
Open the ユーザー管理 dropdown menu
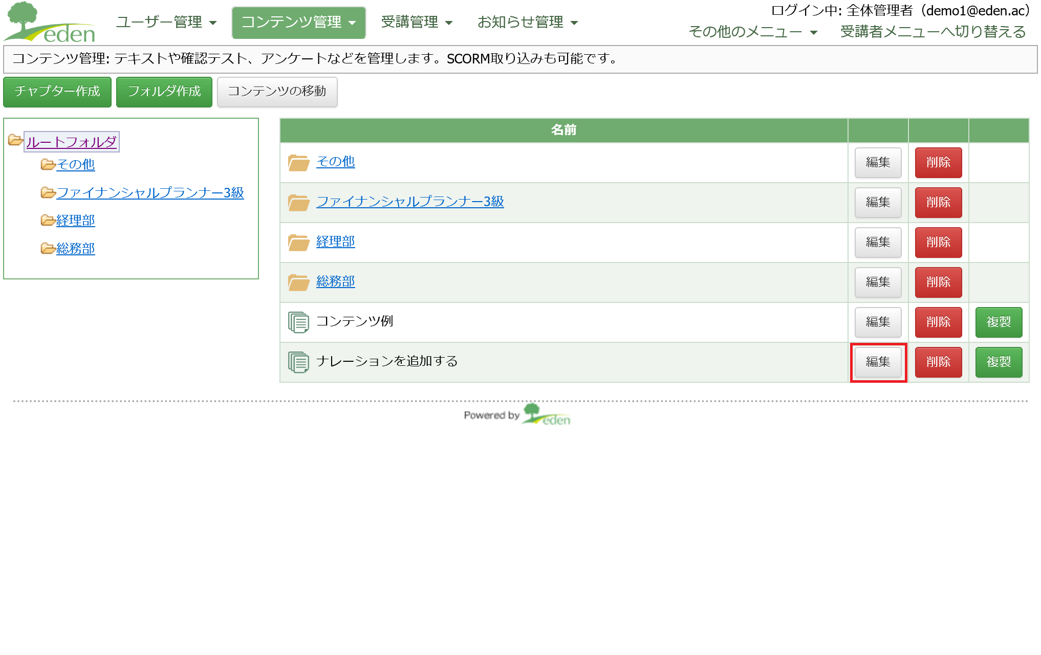[166, 23]
